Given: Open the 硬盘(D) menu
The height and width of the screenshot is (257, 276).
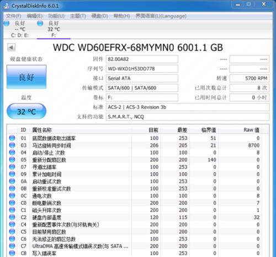Looking at the screenshot, I should [99, 16].
